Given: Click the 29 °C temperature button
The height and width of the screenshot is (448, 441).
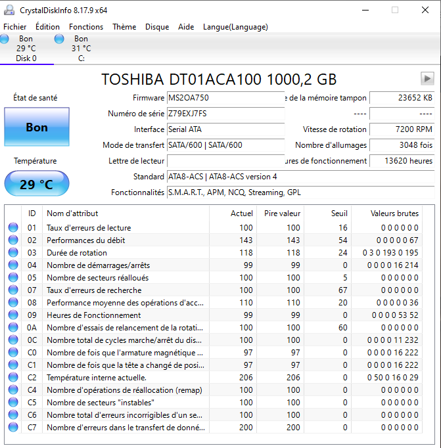Looking at the screenshot, I should [x=37, y=183].
